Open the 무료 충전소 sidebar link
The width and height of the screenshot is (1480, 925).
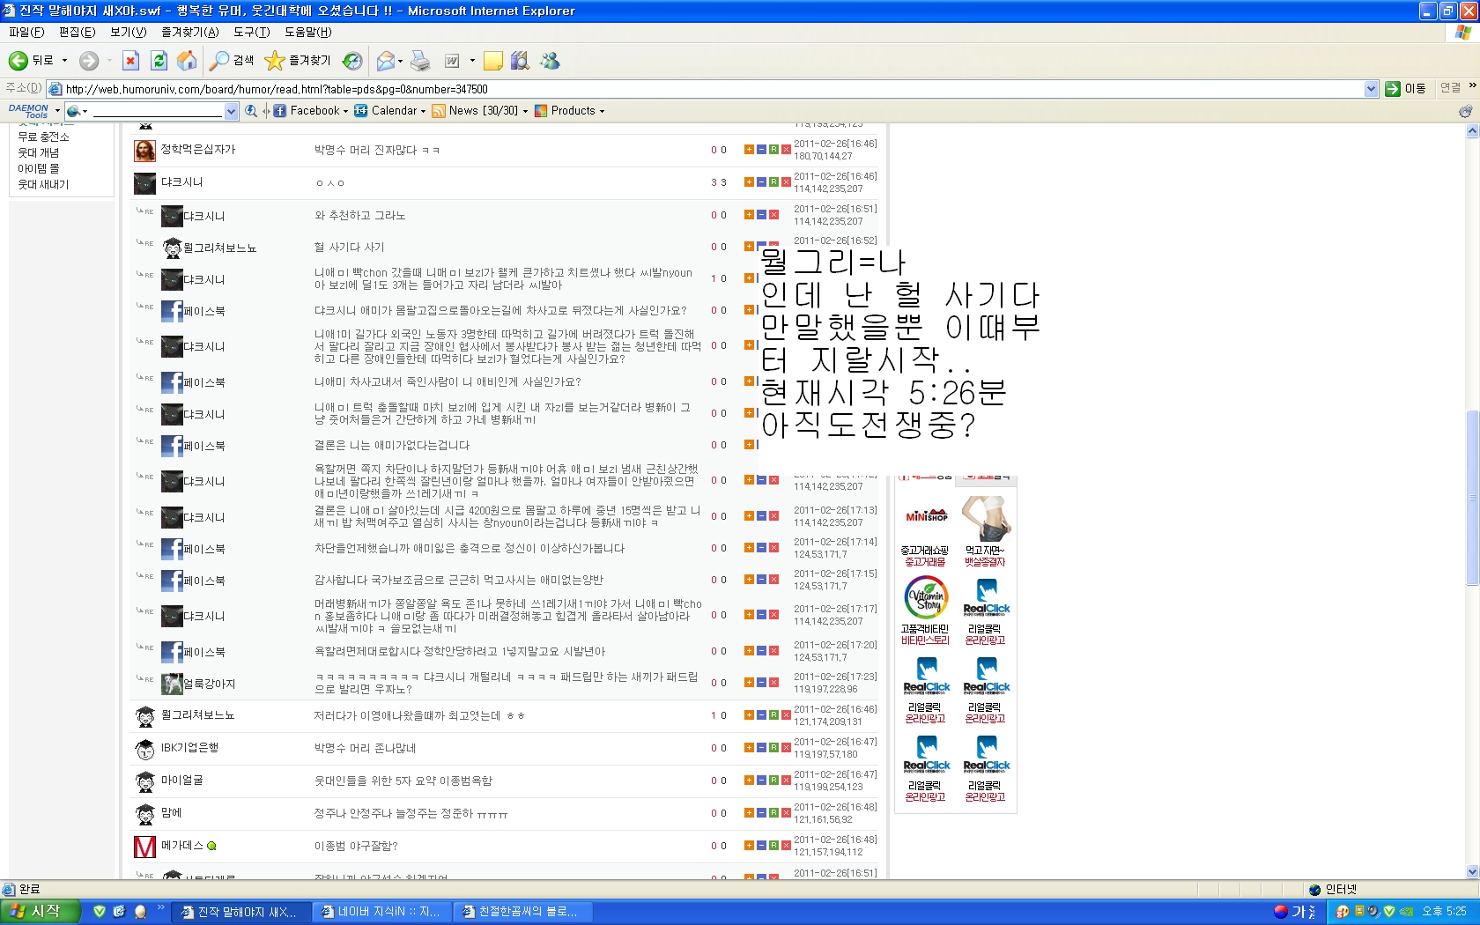(x=43, y=137)
